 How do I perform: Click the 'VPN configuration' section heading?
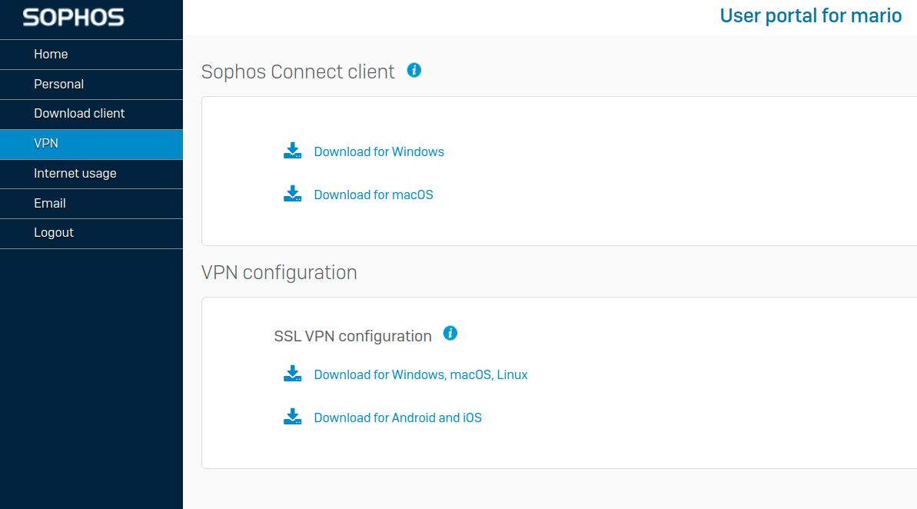click(x=279, y=272)
